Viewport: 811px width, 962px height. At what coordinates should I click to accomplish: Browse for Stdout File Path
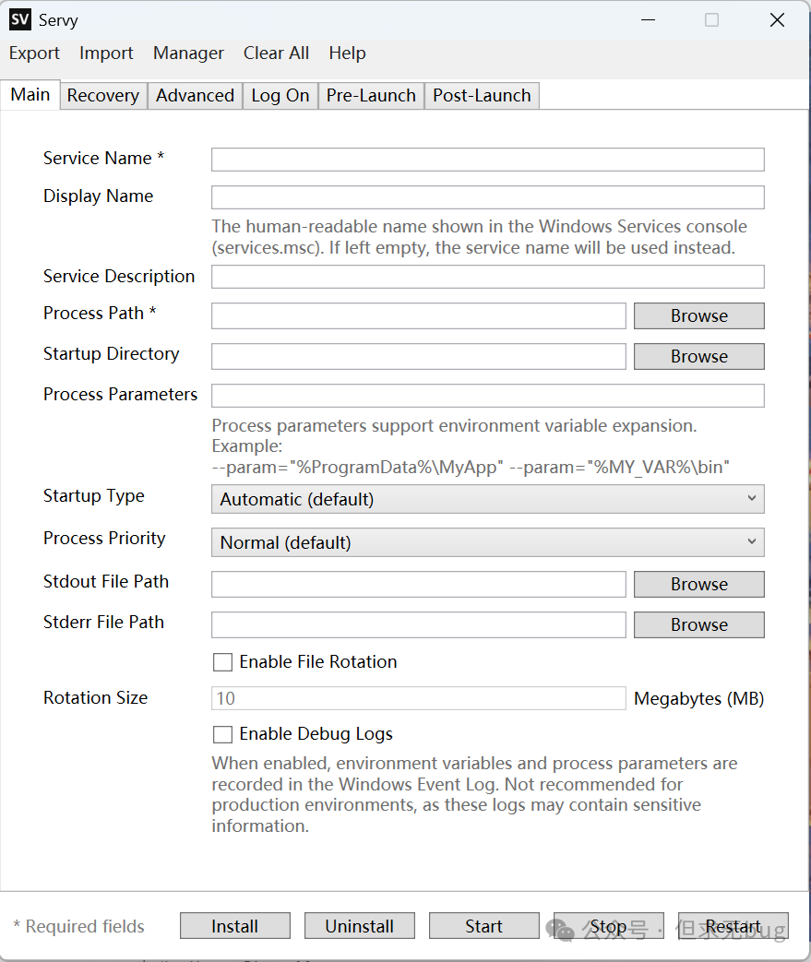click(x=698, y=585)
